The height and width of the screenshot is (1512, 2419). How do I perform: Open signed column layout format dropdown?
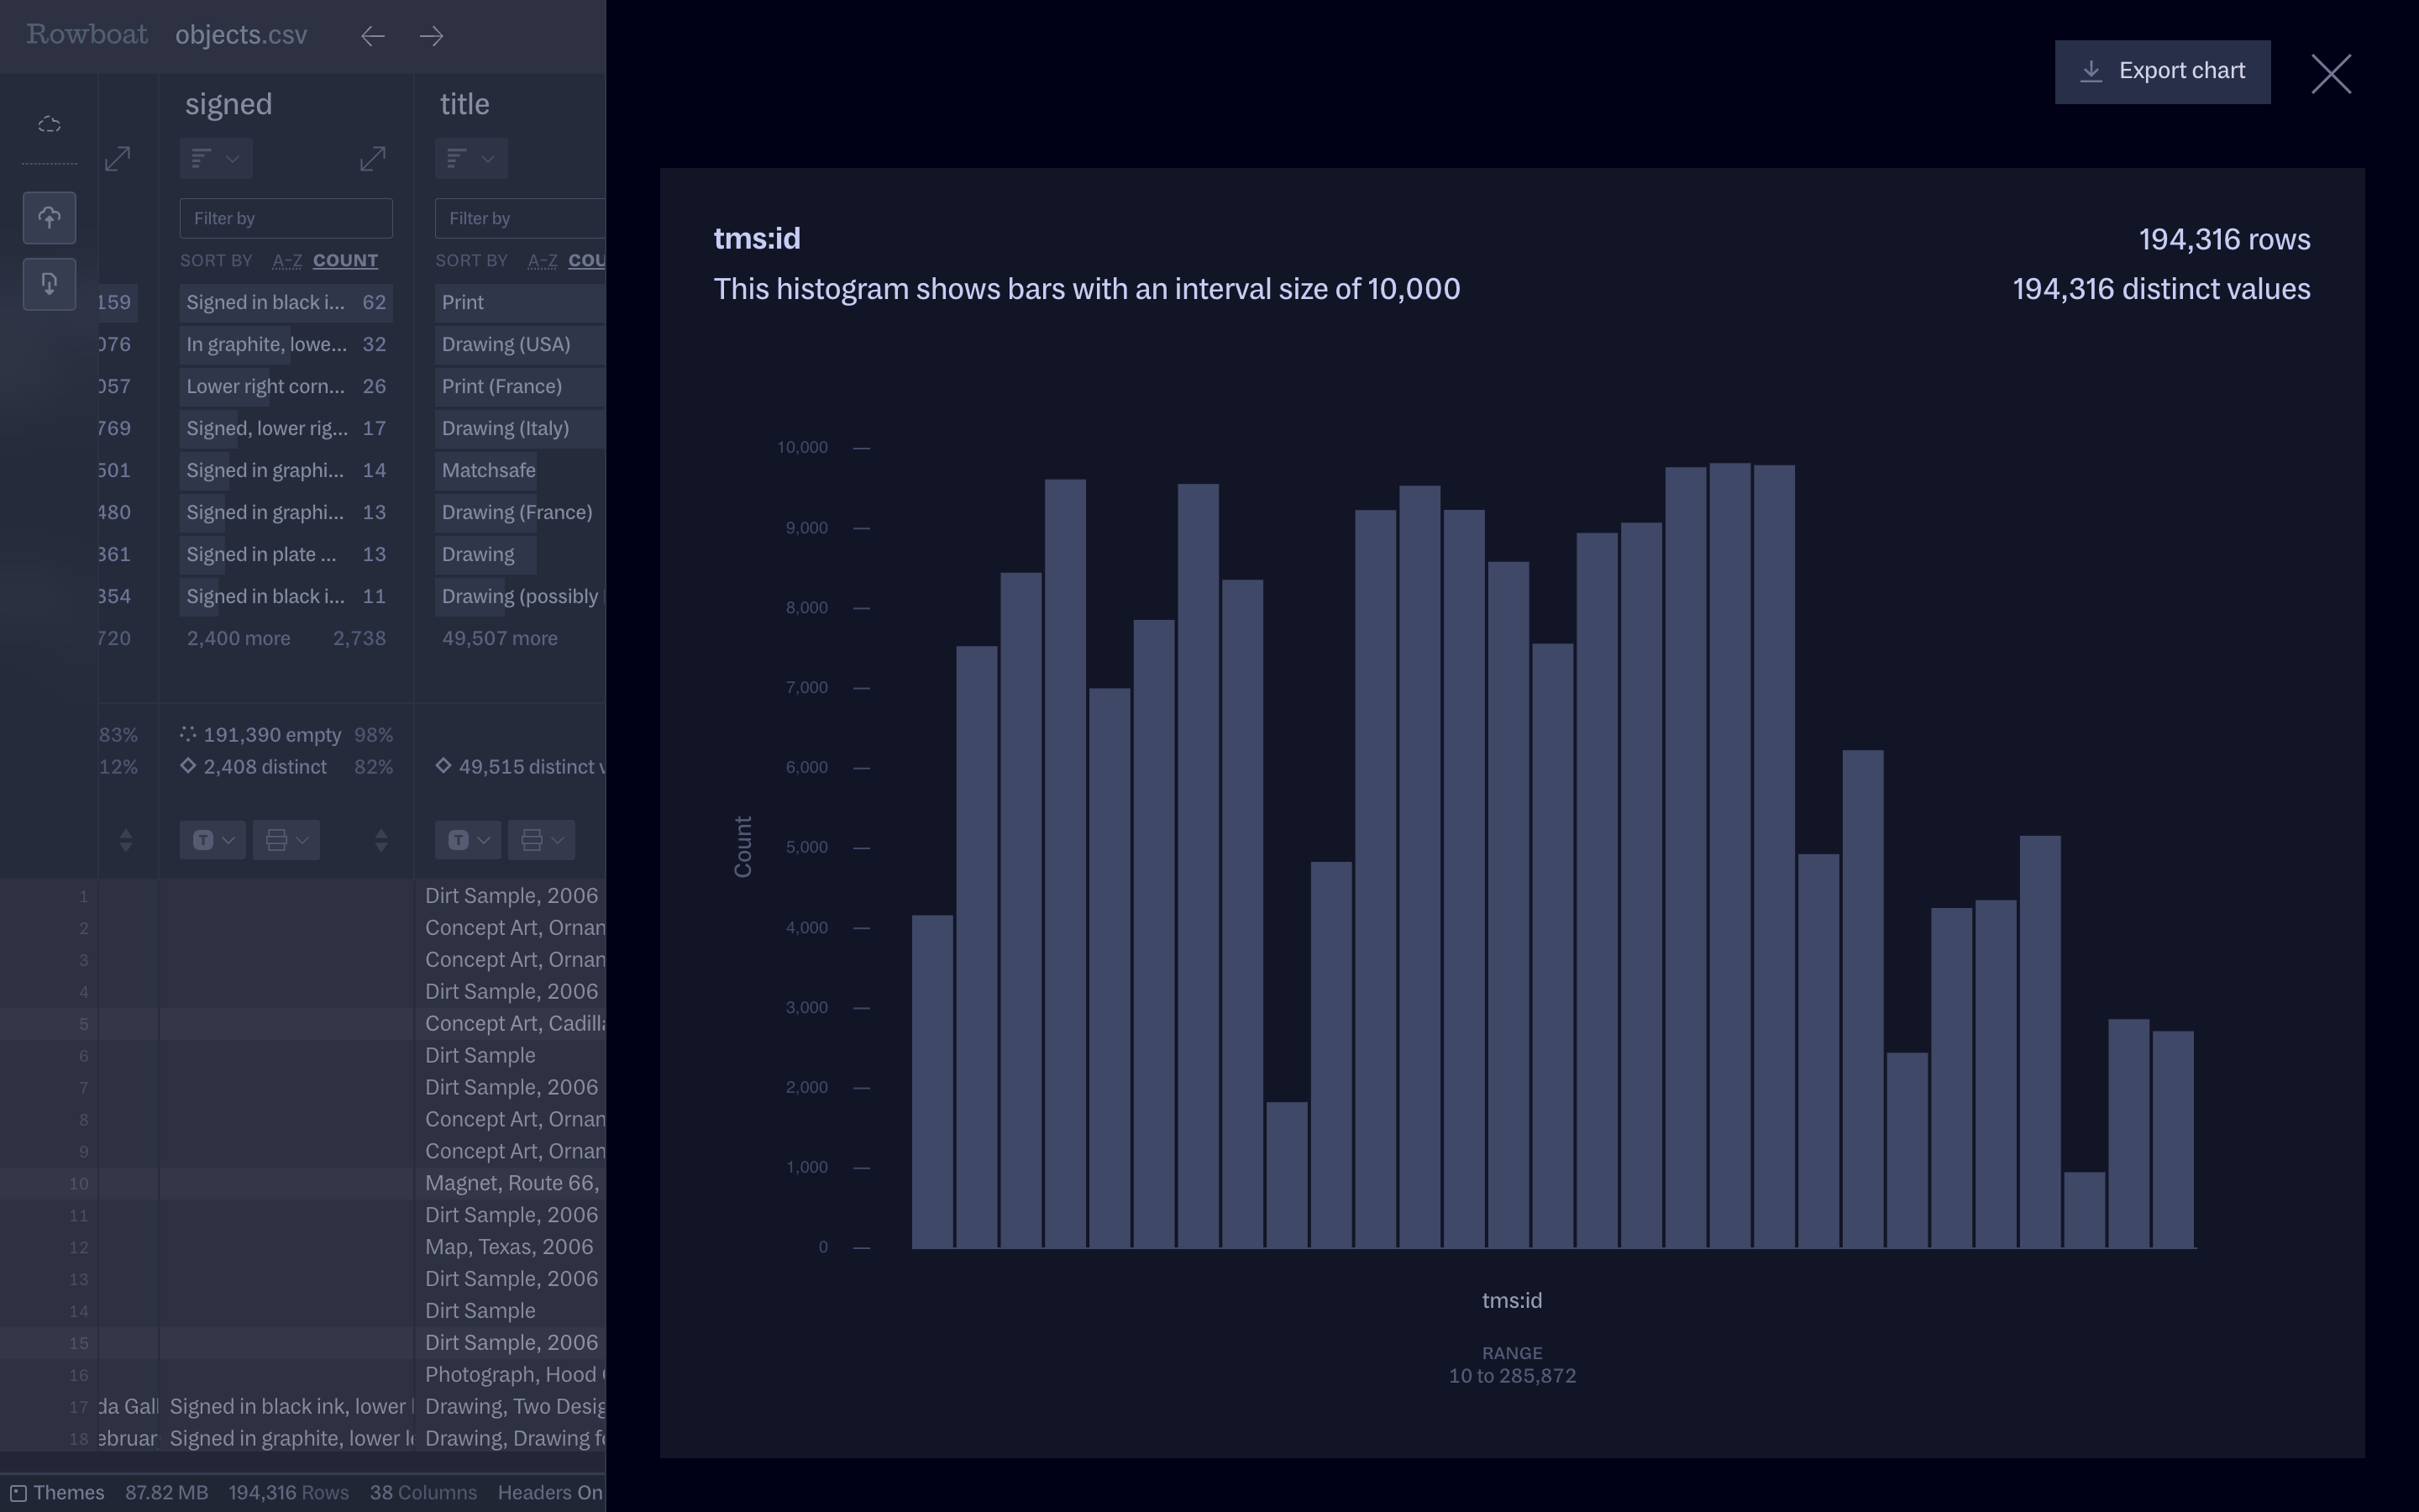pyautogui.click(x=286, y=840)
